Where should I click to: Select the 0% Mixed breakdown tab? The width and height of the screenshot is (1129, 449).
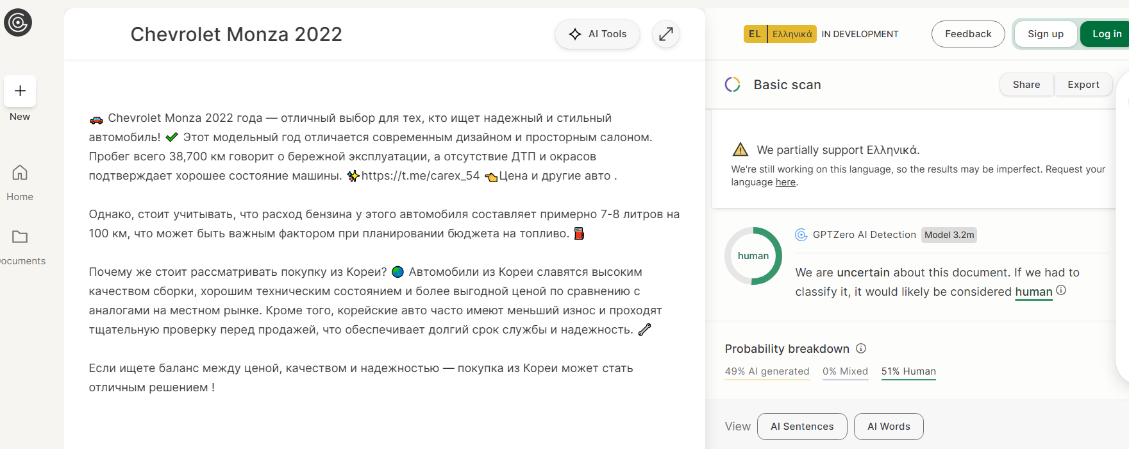pyautogui.click(x=845, y=371)
